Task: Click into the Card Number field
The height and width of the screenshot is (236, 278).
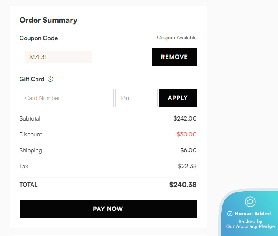Action: 66,98
